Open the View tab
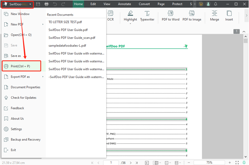The height and width of the screenshot is (165, 249). pos(107,4)
